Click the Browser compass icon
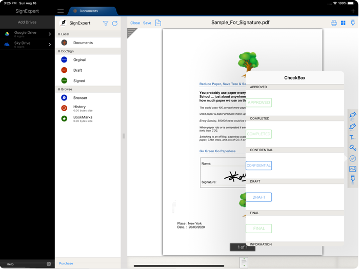This screenshot has height=269, width=359. [64, 98]
